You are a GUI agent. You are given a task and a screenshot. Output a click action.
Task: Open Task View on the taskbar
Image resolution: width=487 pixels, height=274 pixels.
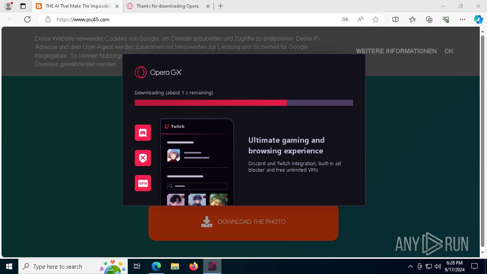(x=137, y=266)
